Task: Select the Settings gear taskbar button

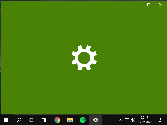Action: click(x=96, y=120)
